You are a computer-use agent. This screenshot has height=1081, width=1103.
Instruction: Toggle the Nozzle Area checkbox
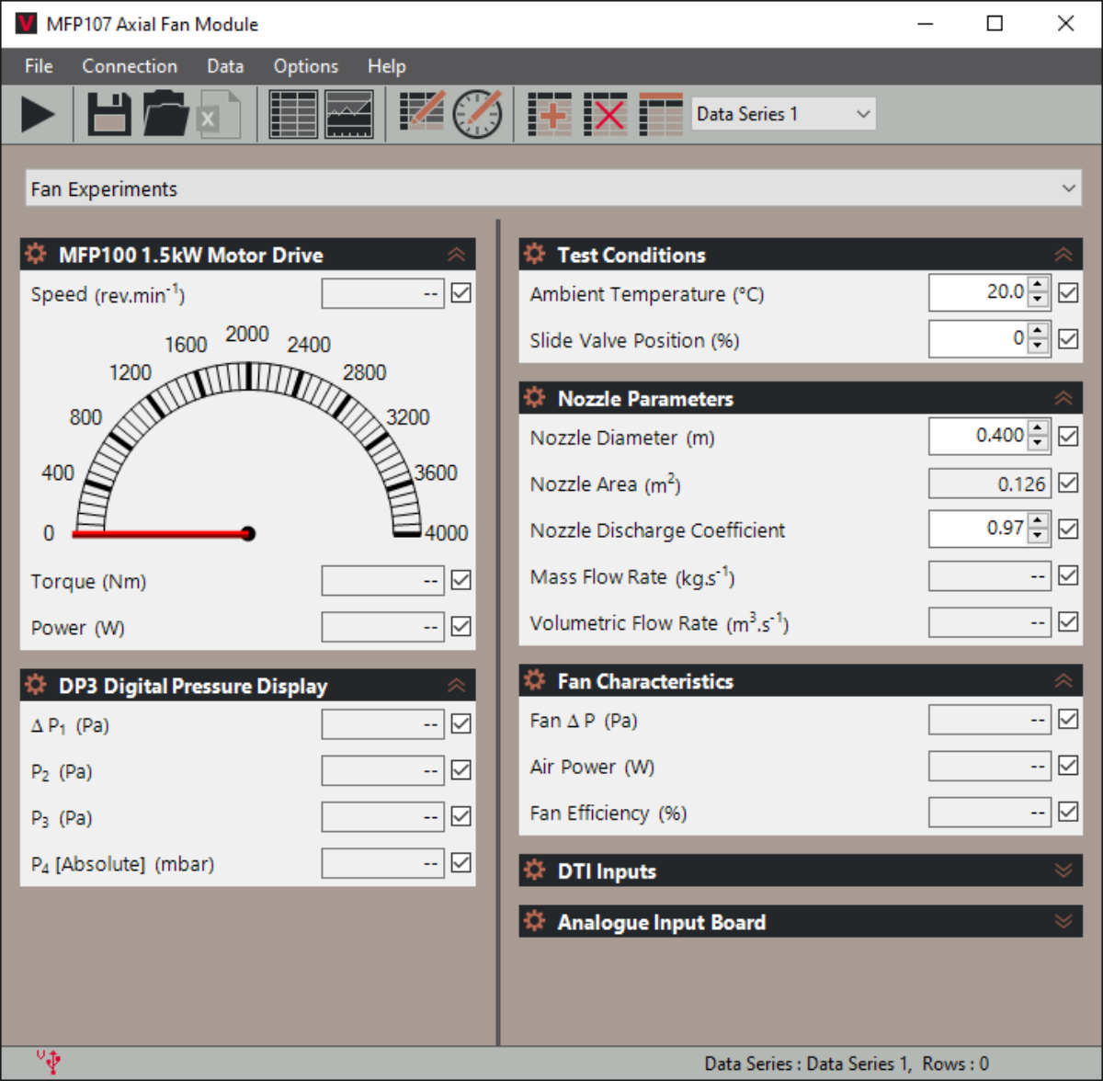(1068, 483)
